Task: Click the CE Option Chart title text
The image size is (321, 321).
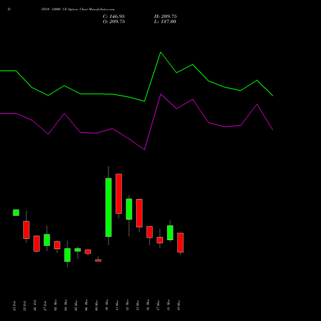Action: (78, 10)
